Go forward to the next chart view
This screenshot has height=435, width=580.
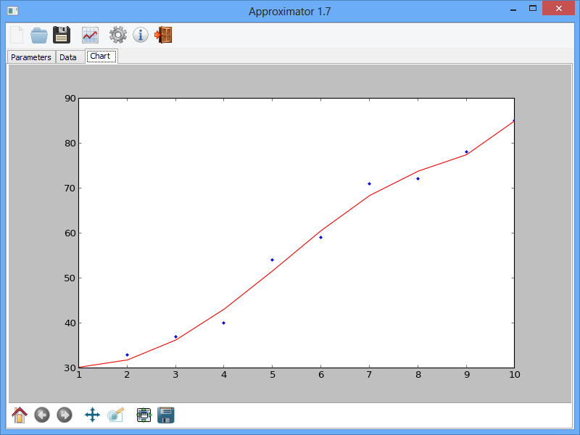tap(65, 415)
